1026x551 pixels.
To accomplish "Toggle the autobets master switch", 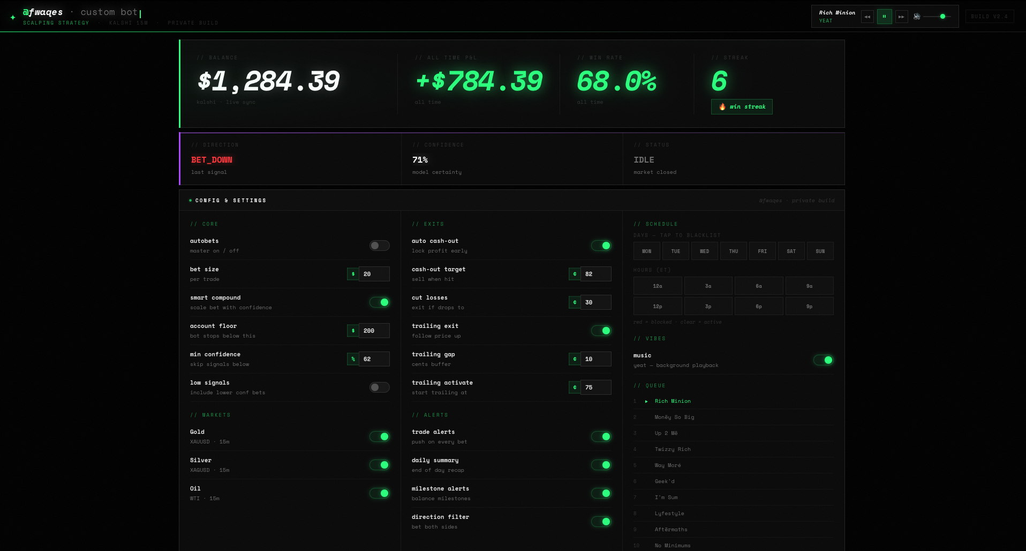I will tap(379, 246).
